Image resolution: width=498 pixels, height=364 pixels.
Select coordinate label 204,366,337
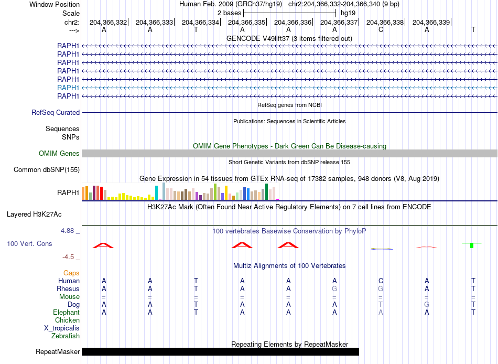pyautogui.click(x=339, y=22)
